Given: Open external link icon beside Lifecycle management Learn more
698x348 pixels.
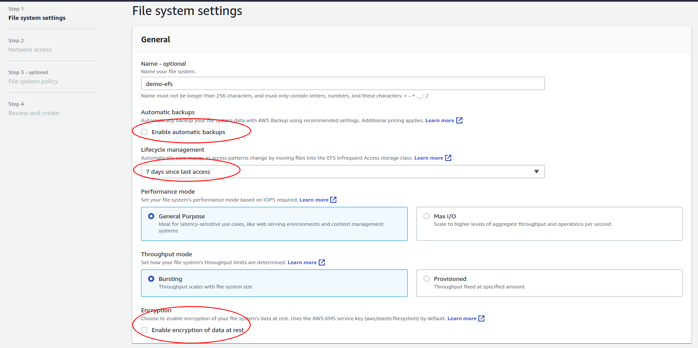Looking at the screenshot, I should (x=448, y=158).
